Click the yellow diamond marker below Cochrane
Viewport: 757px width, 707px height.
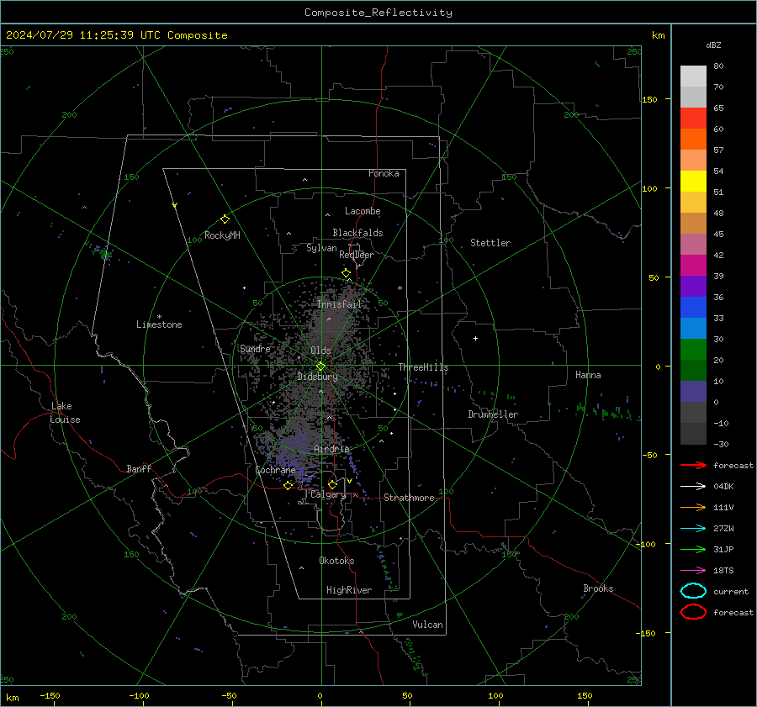coord(289,486)
